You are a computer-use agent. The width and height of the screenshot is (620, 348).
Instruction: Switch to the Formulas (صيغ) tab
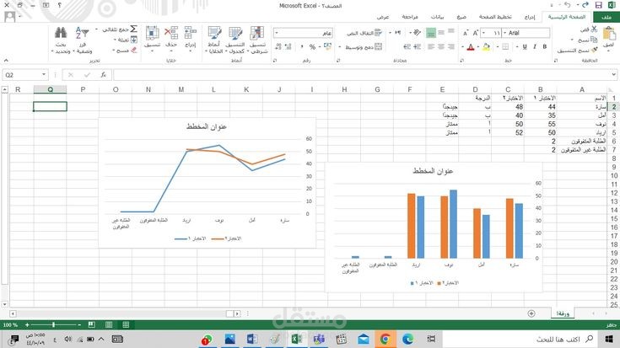[x=461, y=17]
